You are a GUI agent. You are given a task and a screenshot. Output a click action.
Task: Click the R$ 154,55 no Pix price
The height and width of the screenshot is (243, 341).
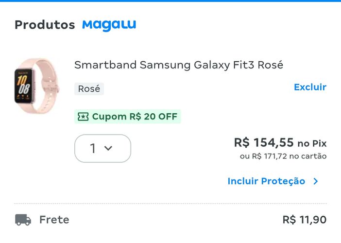[280, 143]
